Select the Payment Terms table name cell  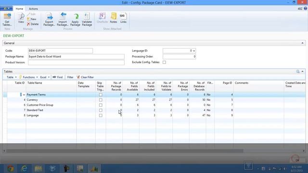tap(51, 95)
